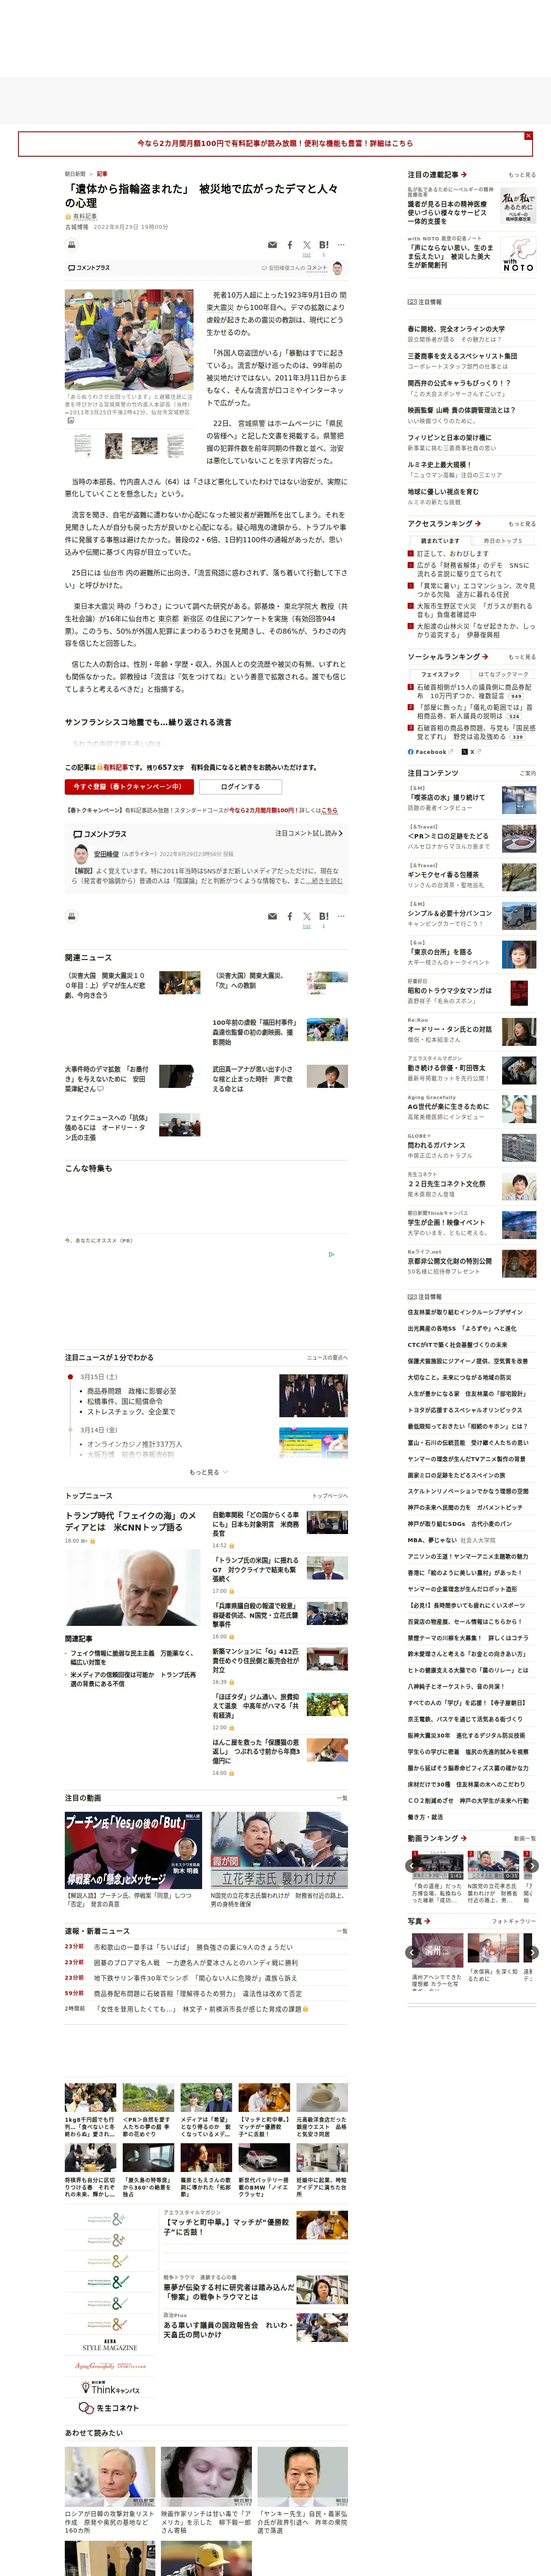551x2576 pixels.
Task: Open the 月額100円 campaign banner link
Action: click(275, 143)
